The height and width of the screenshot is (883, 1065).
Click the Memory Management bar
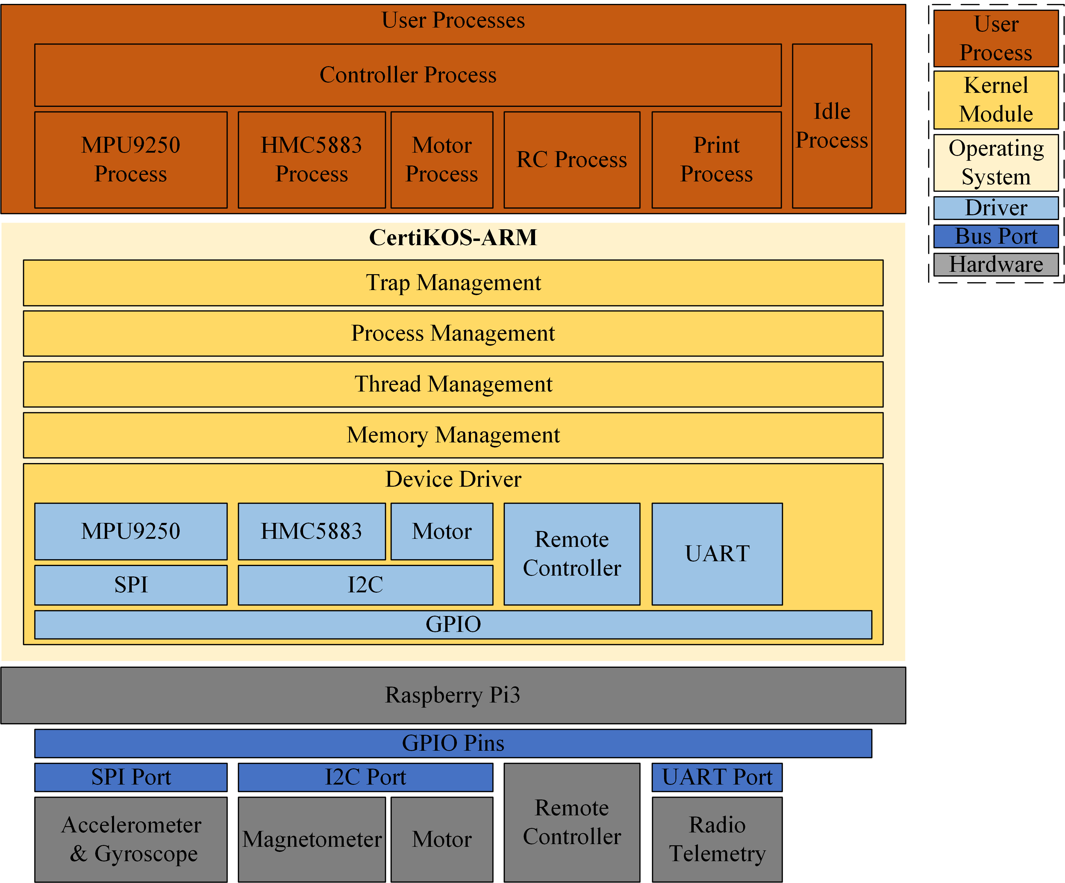[453, 435]
